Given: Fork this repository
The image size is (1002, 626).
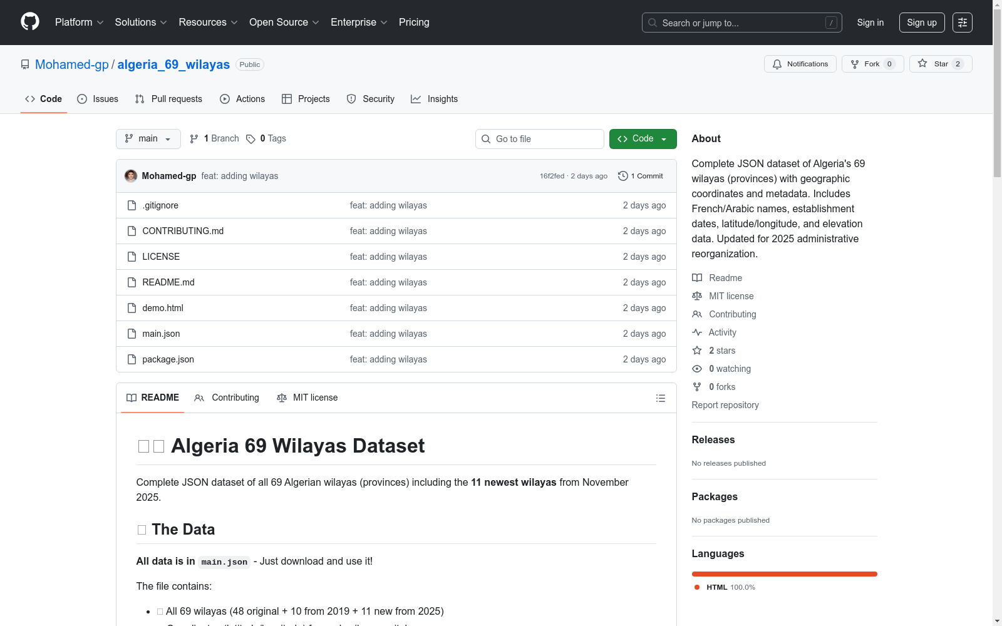Looking at the screenshot, I should (872, 64).
